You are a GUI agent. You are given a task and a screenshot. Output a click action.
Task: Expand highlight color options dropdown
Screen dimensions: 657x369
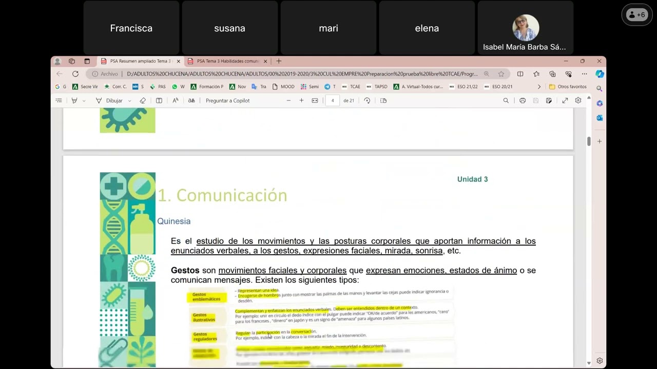coord(84,100)
